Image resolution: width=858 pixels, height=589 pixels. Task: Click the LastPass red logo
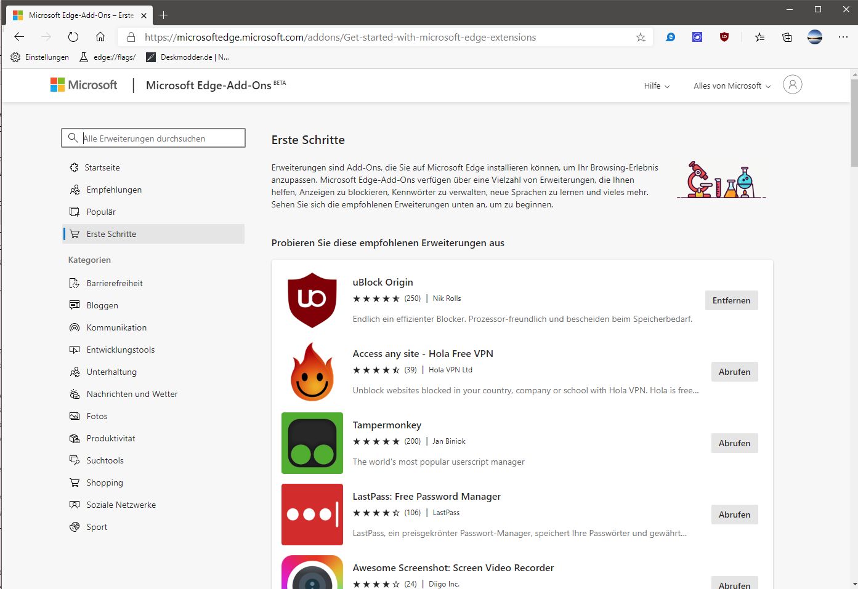click(x=312, y=515)
